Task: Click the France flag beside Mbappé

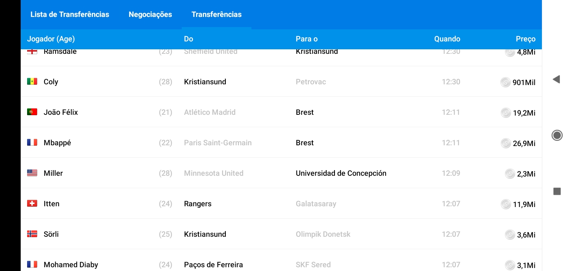Action: (32, 143)
